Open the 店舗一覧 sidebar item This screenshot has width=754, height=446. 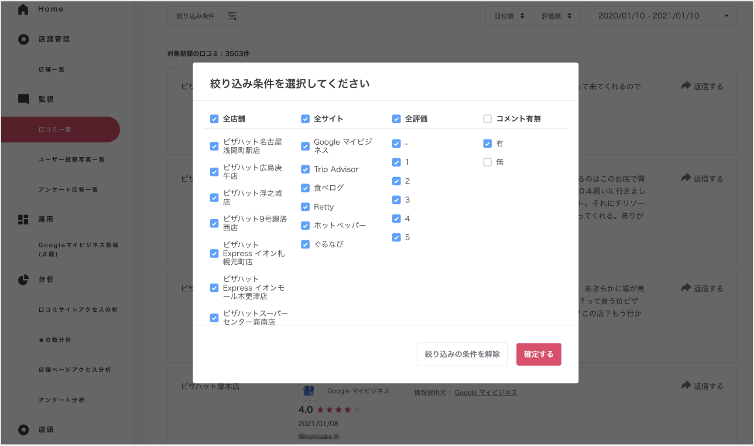52,70
